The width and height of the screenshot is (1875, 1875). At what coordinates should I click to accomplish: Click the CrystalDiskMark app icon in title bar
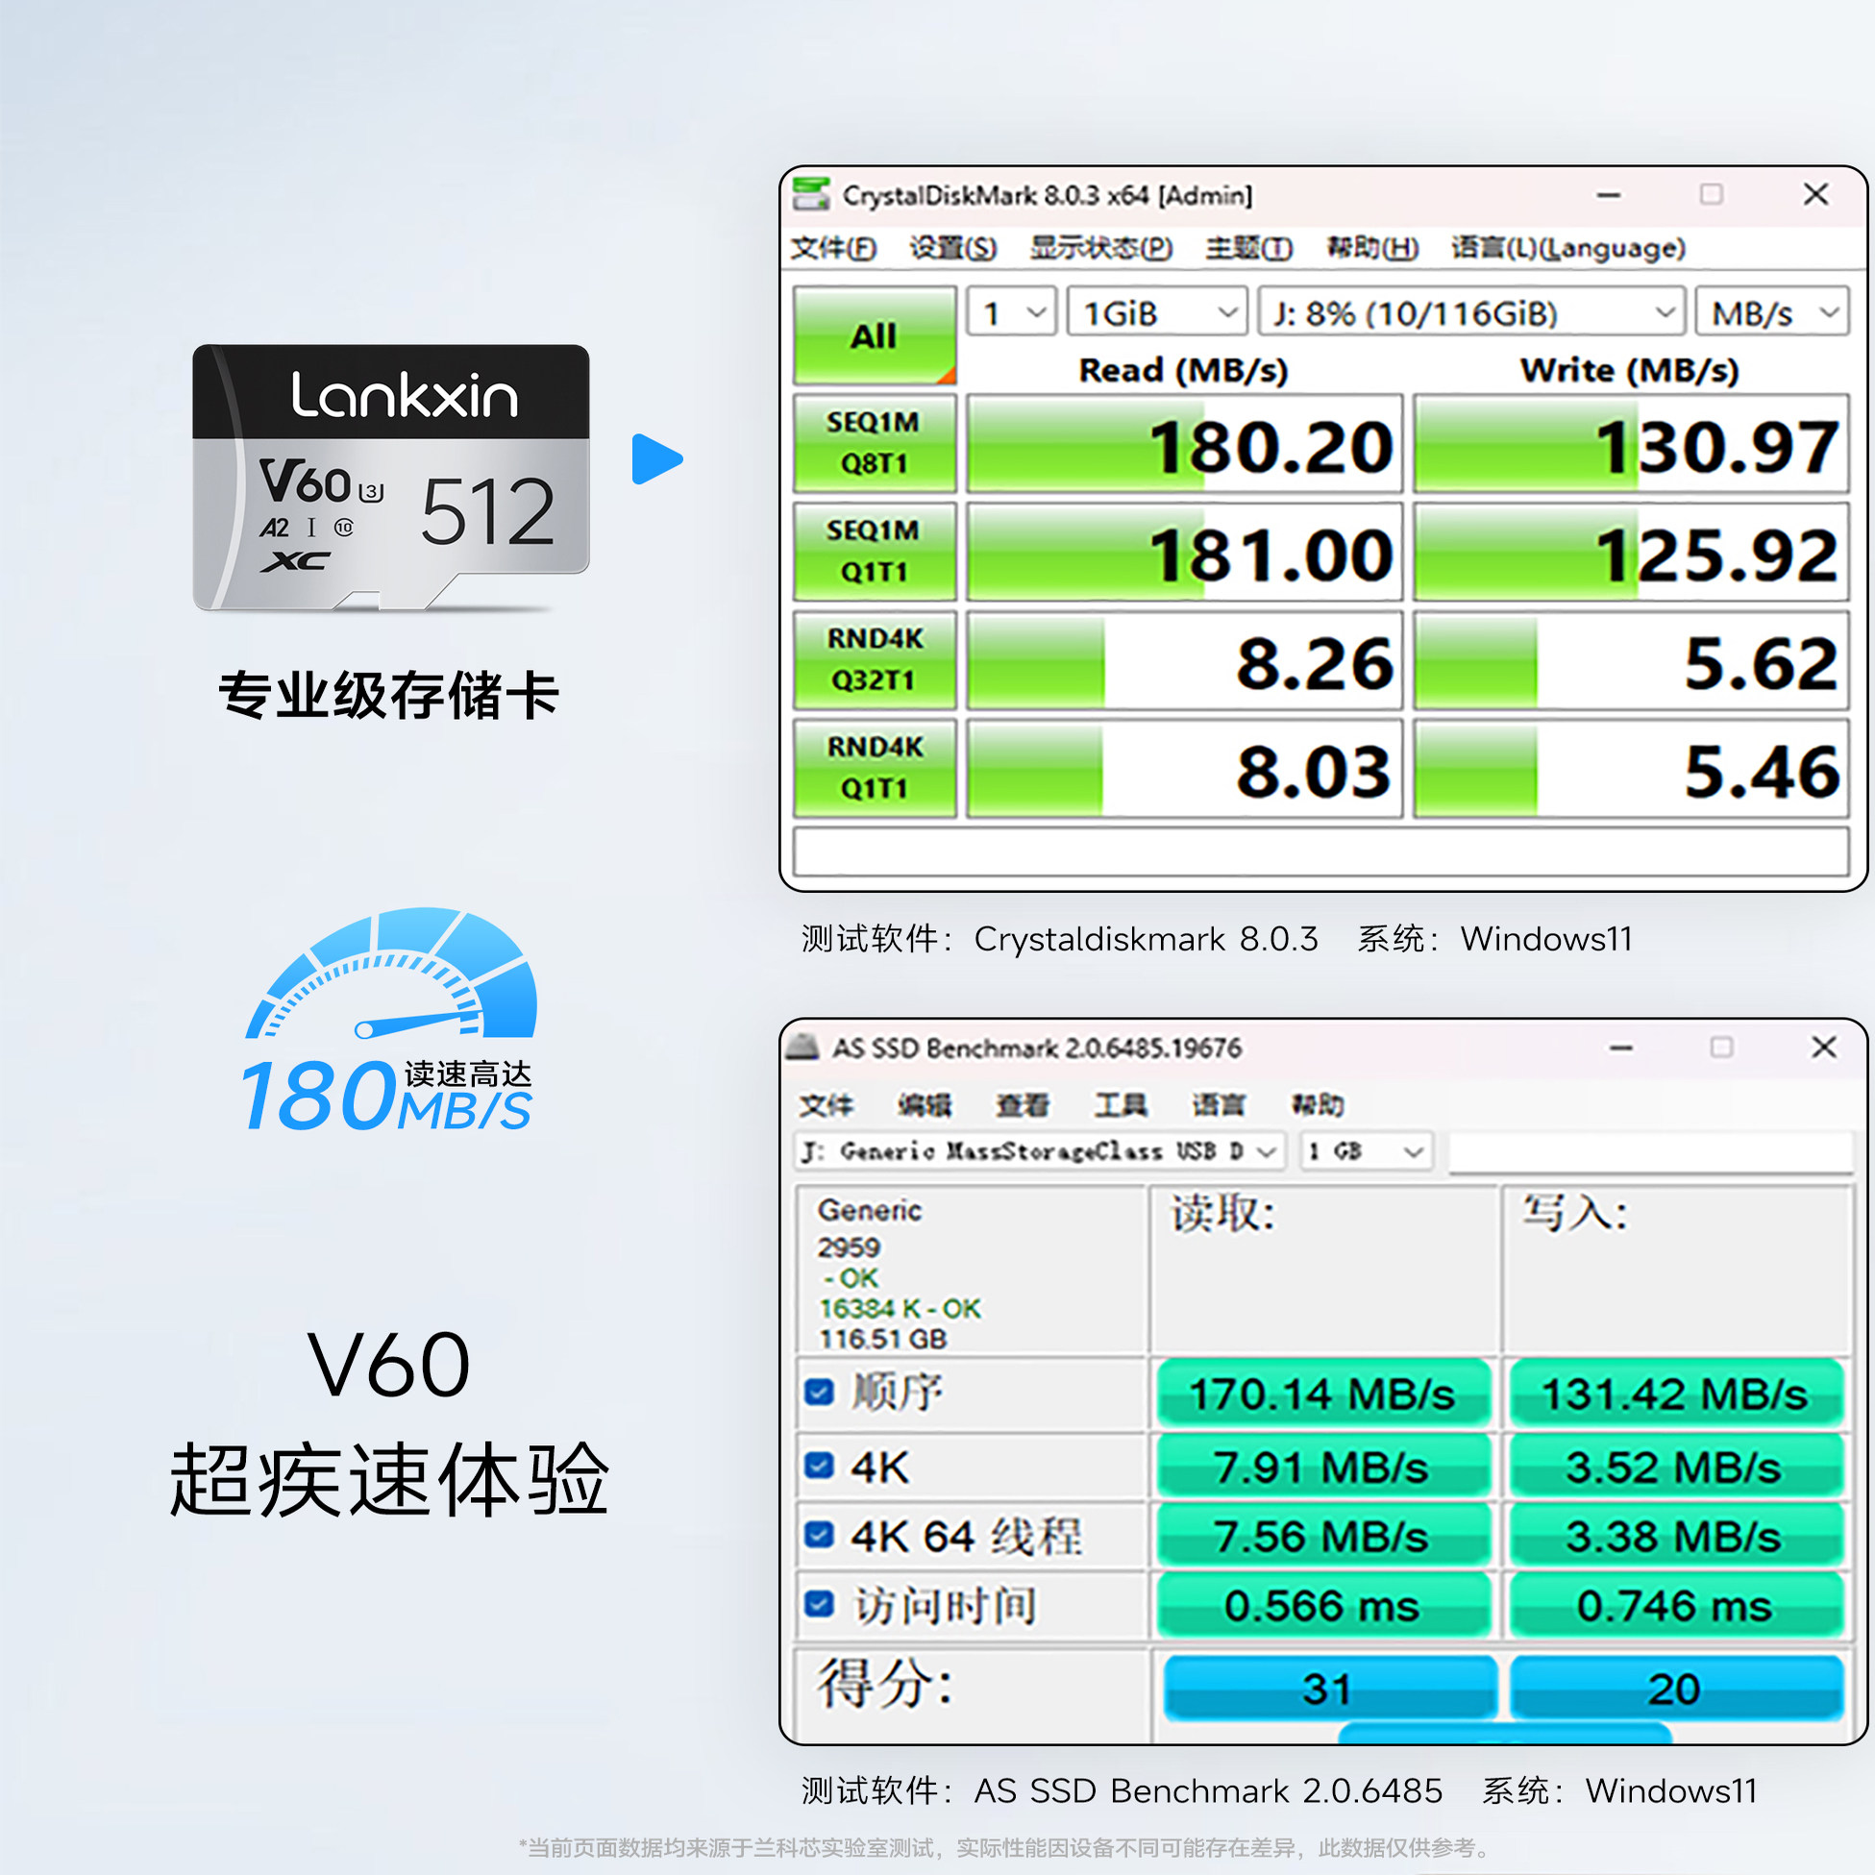810,194
